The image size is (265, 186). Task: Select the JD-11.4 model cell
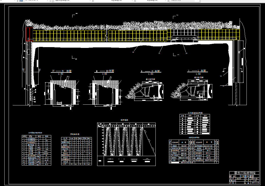[x=209, y=153]
